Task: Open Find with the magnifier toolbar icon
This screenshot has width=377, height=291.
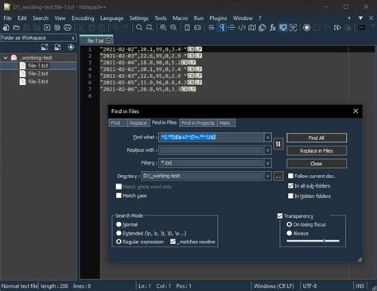Action: [x=139, y=28]
